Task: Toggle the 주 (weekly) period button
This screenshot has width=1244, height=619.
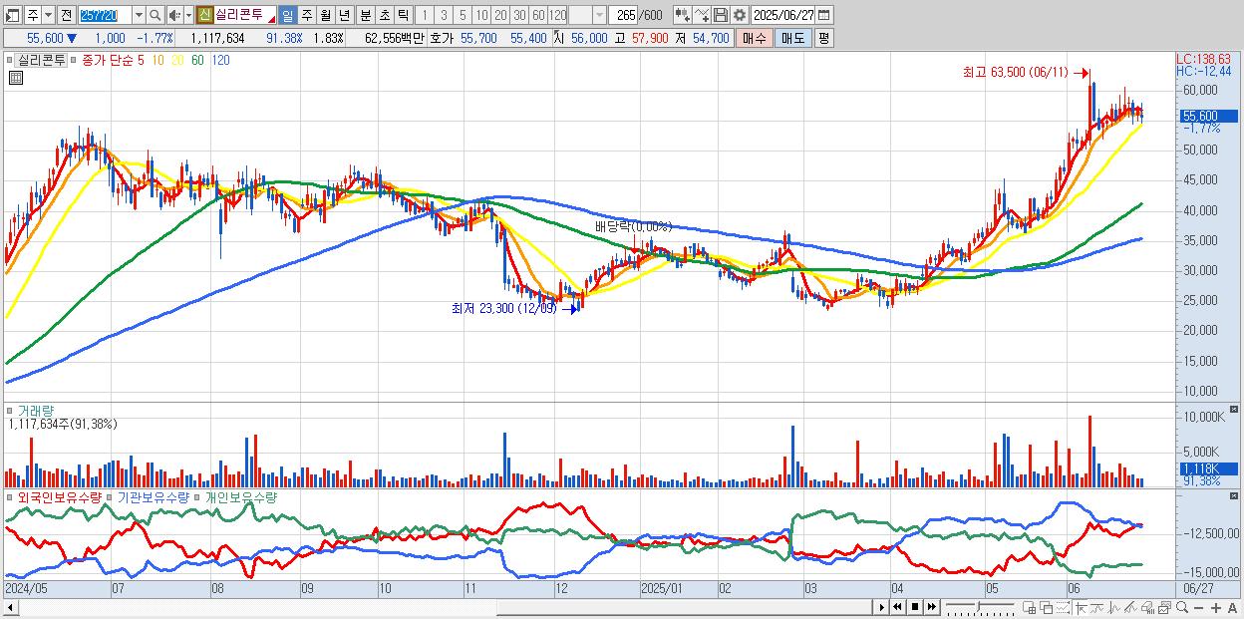Action: tap(306, 15)
